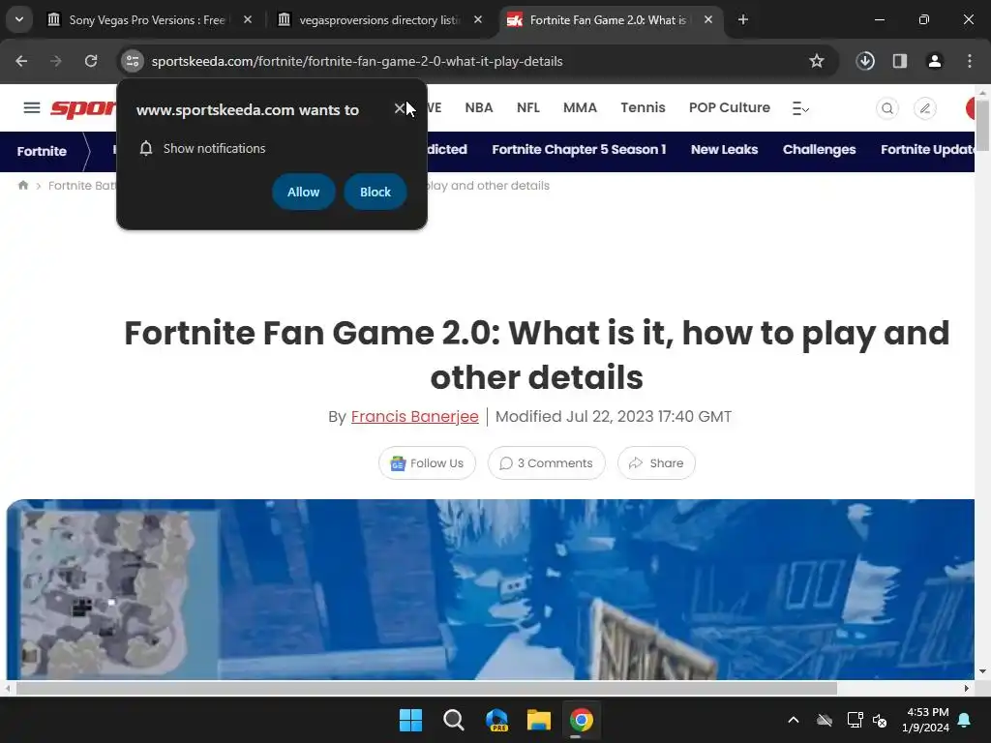The height and width of the screenshot is (743, 991).
Task: Open File Explorer from taskbar
Action: (x=539, y=720)
